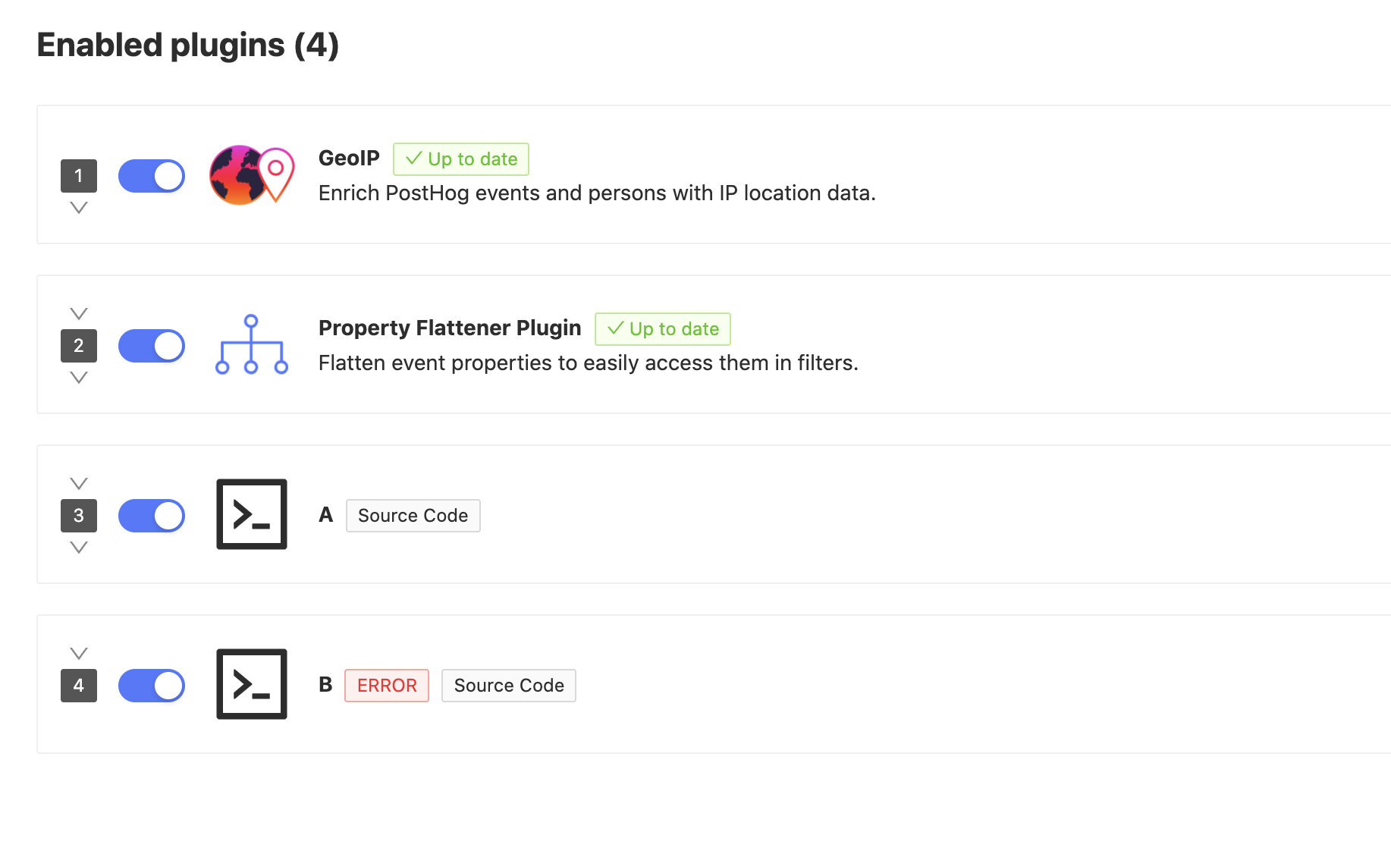Click the Property Flattener tree icon

coord(251,345)
